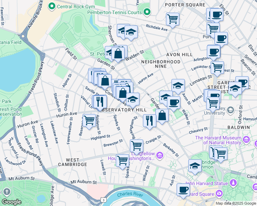Click the Longfellow House museum pin
Viewport: 257px width, 206px height.
160,155
